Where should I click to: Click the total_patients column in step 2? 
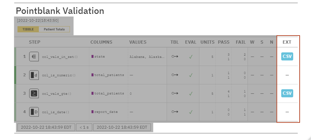[109, 75]
